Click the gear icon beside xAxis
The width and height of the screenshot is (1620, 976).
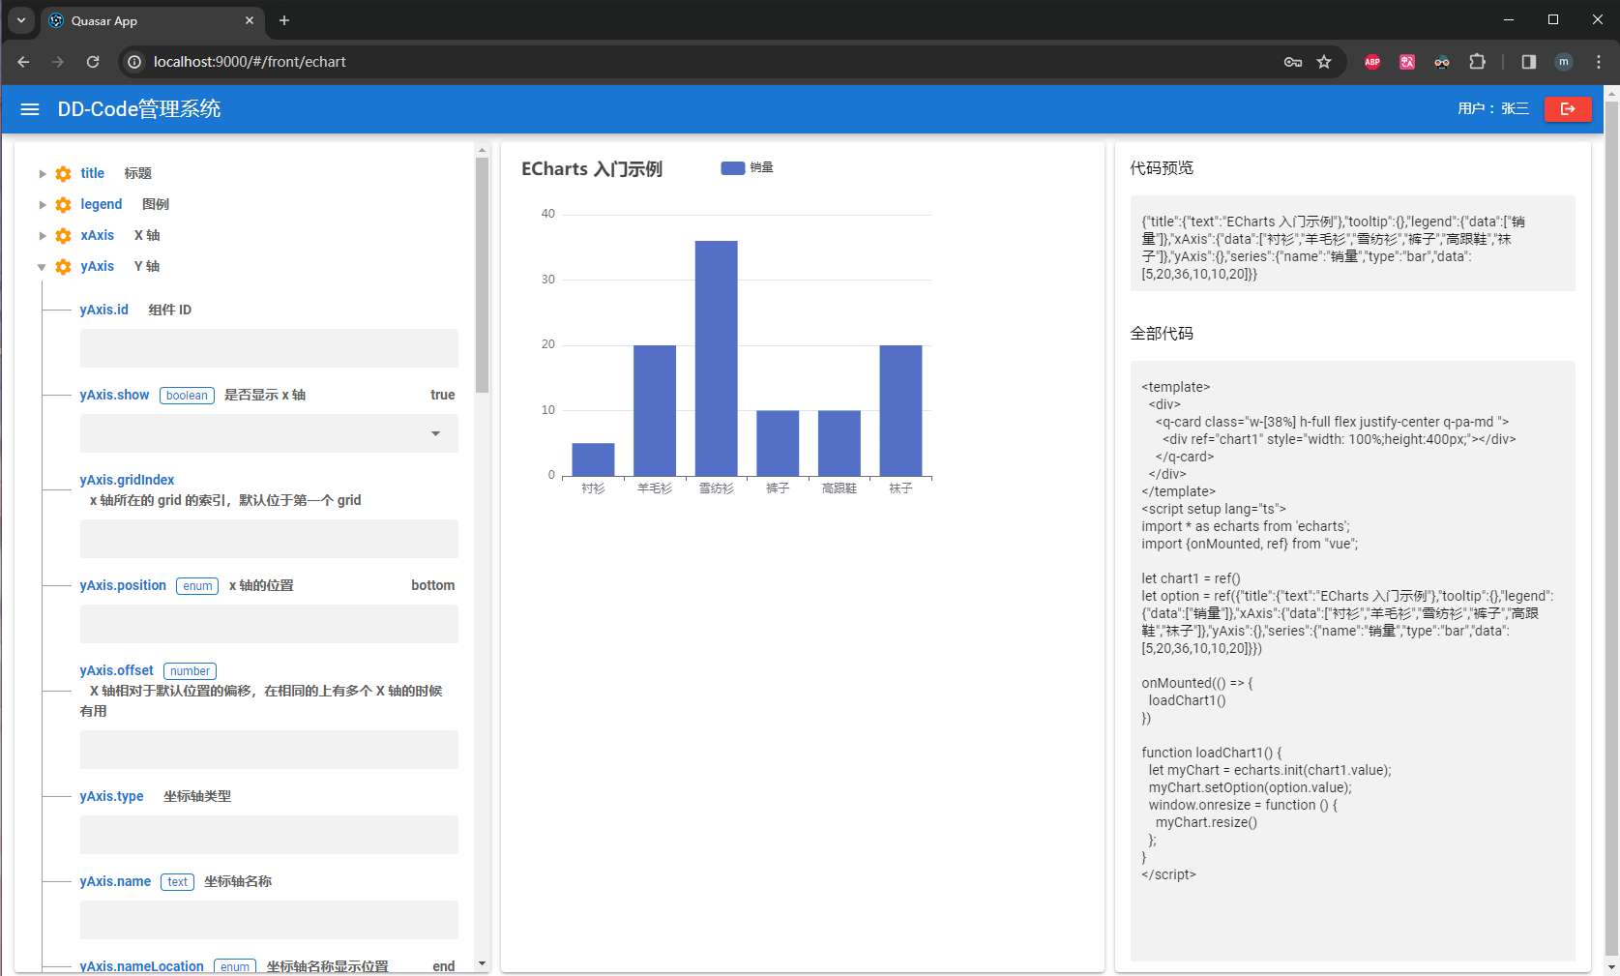[63, 236]
